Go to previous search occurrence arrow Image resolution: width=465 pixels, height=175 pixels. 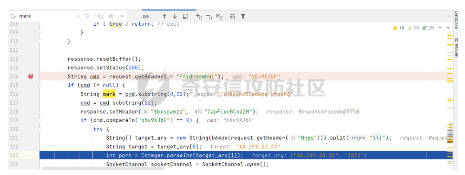165,17
